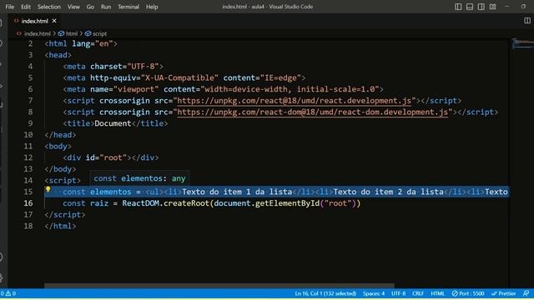Click the "UTF-8" charset value on line 4
534x300 pixels.
click(143, 67)
